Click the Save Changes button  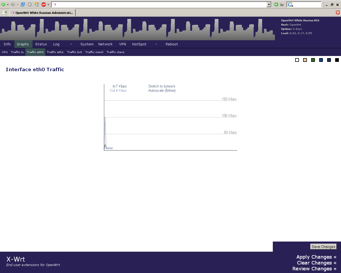click(x=323, y=247)
